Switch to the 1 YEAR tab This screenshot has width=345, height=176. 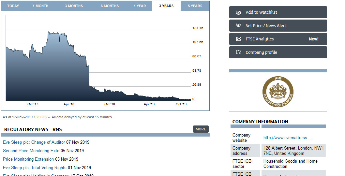[140, 6]
